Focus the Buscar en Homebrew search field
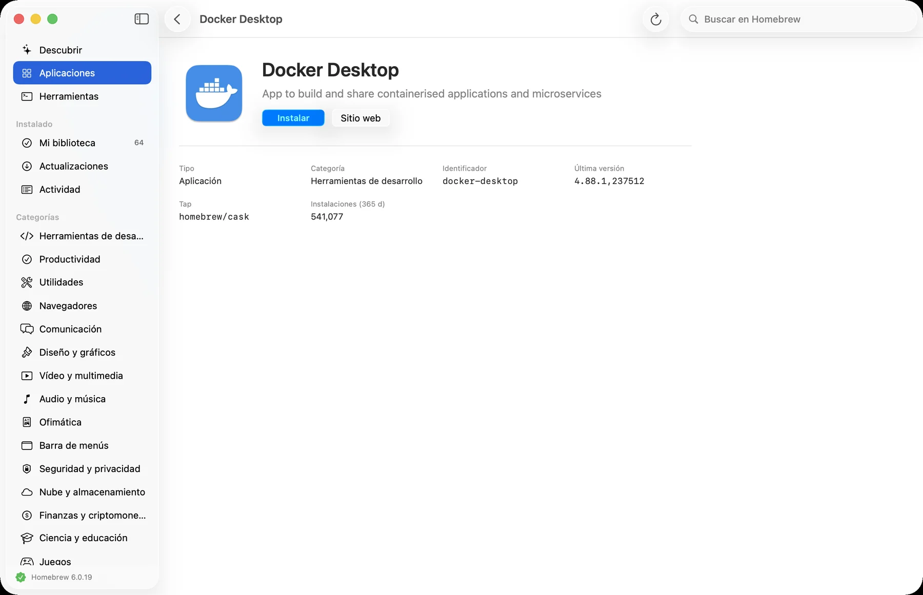 click(x=798, y=19)
